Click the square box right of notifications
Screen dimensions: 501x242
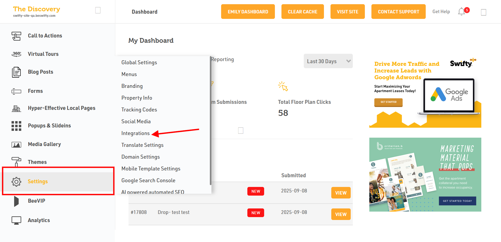pyautogui.click(x=484, y=12)
